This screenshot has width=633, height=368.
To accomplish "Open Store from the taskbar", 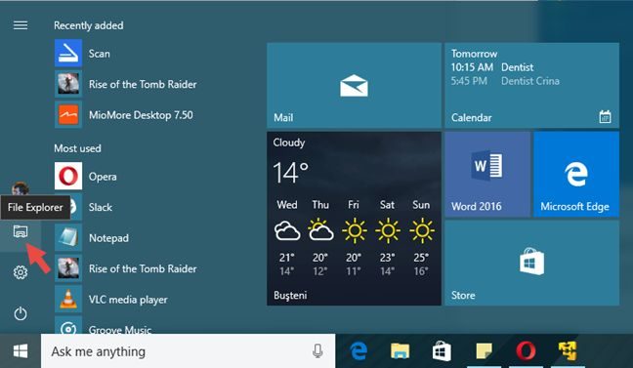I will tap(442, 351).
